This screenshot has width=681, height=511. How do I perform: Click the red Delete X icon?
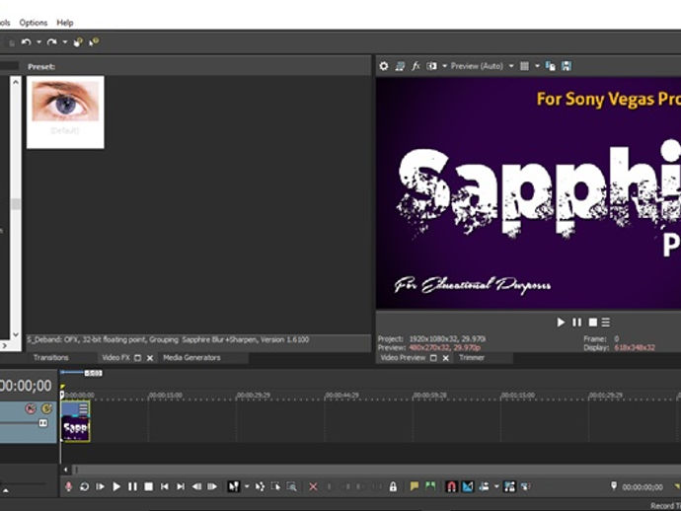(x=313, y=486)
